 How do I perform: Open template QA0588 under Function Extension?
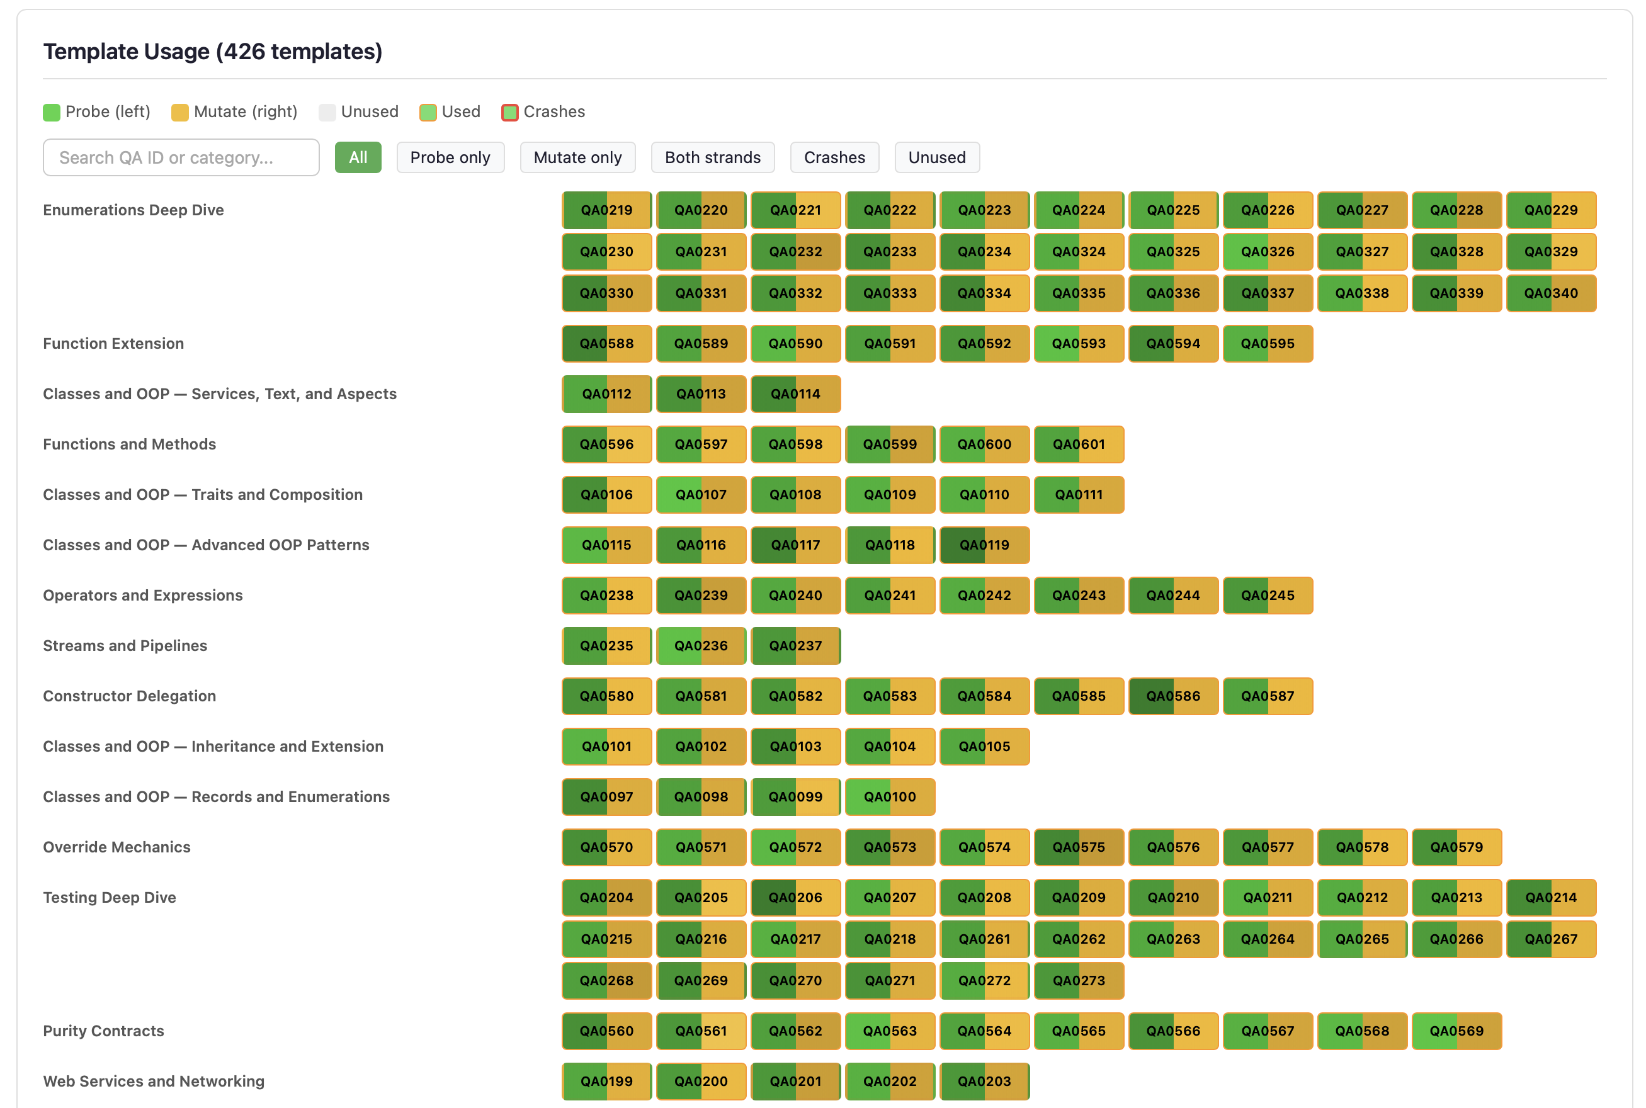[606, 344]
